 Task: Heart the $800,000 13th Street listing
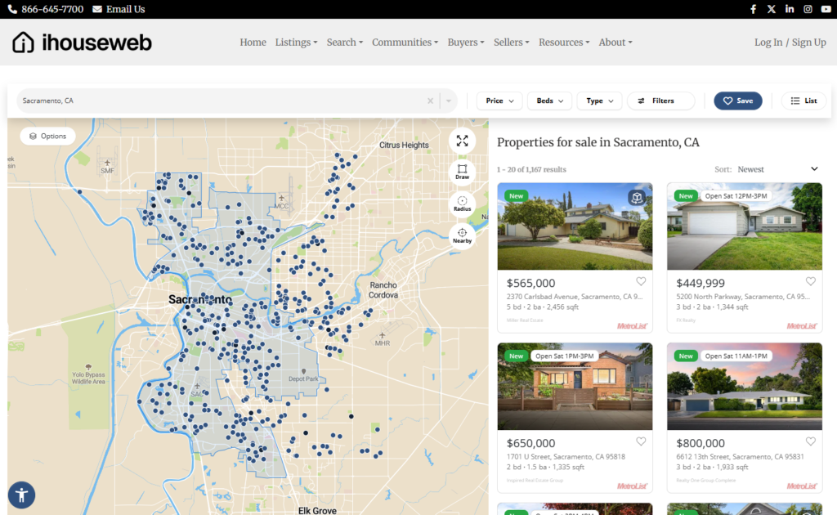tap(810, 442)
